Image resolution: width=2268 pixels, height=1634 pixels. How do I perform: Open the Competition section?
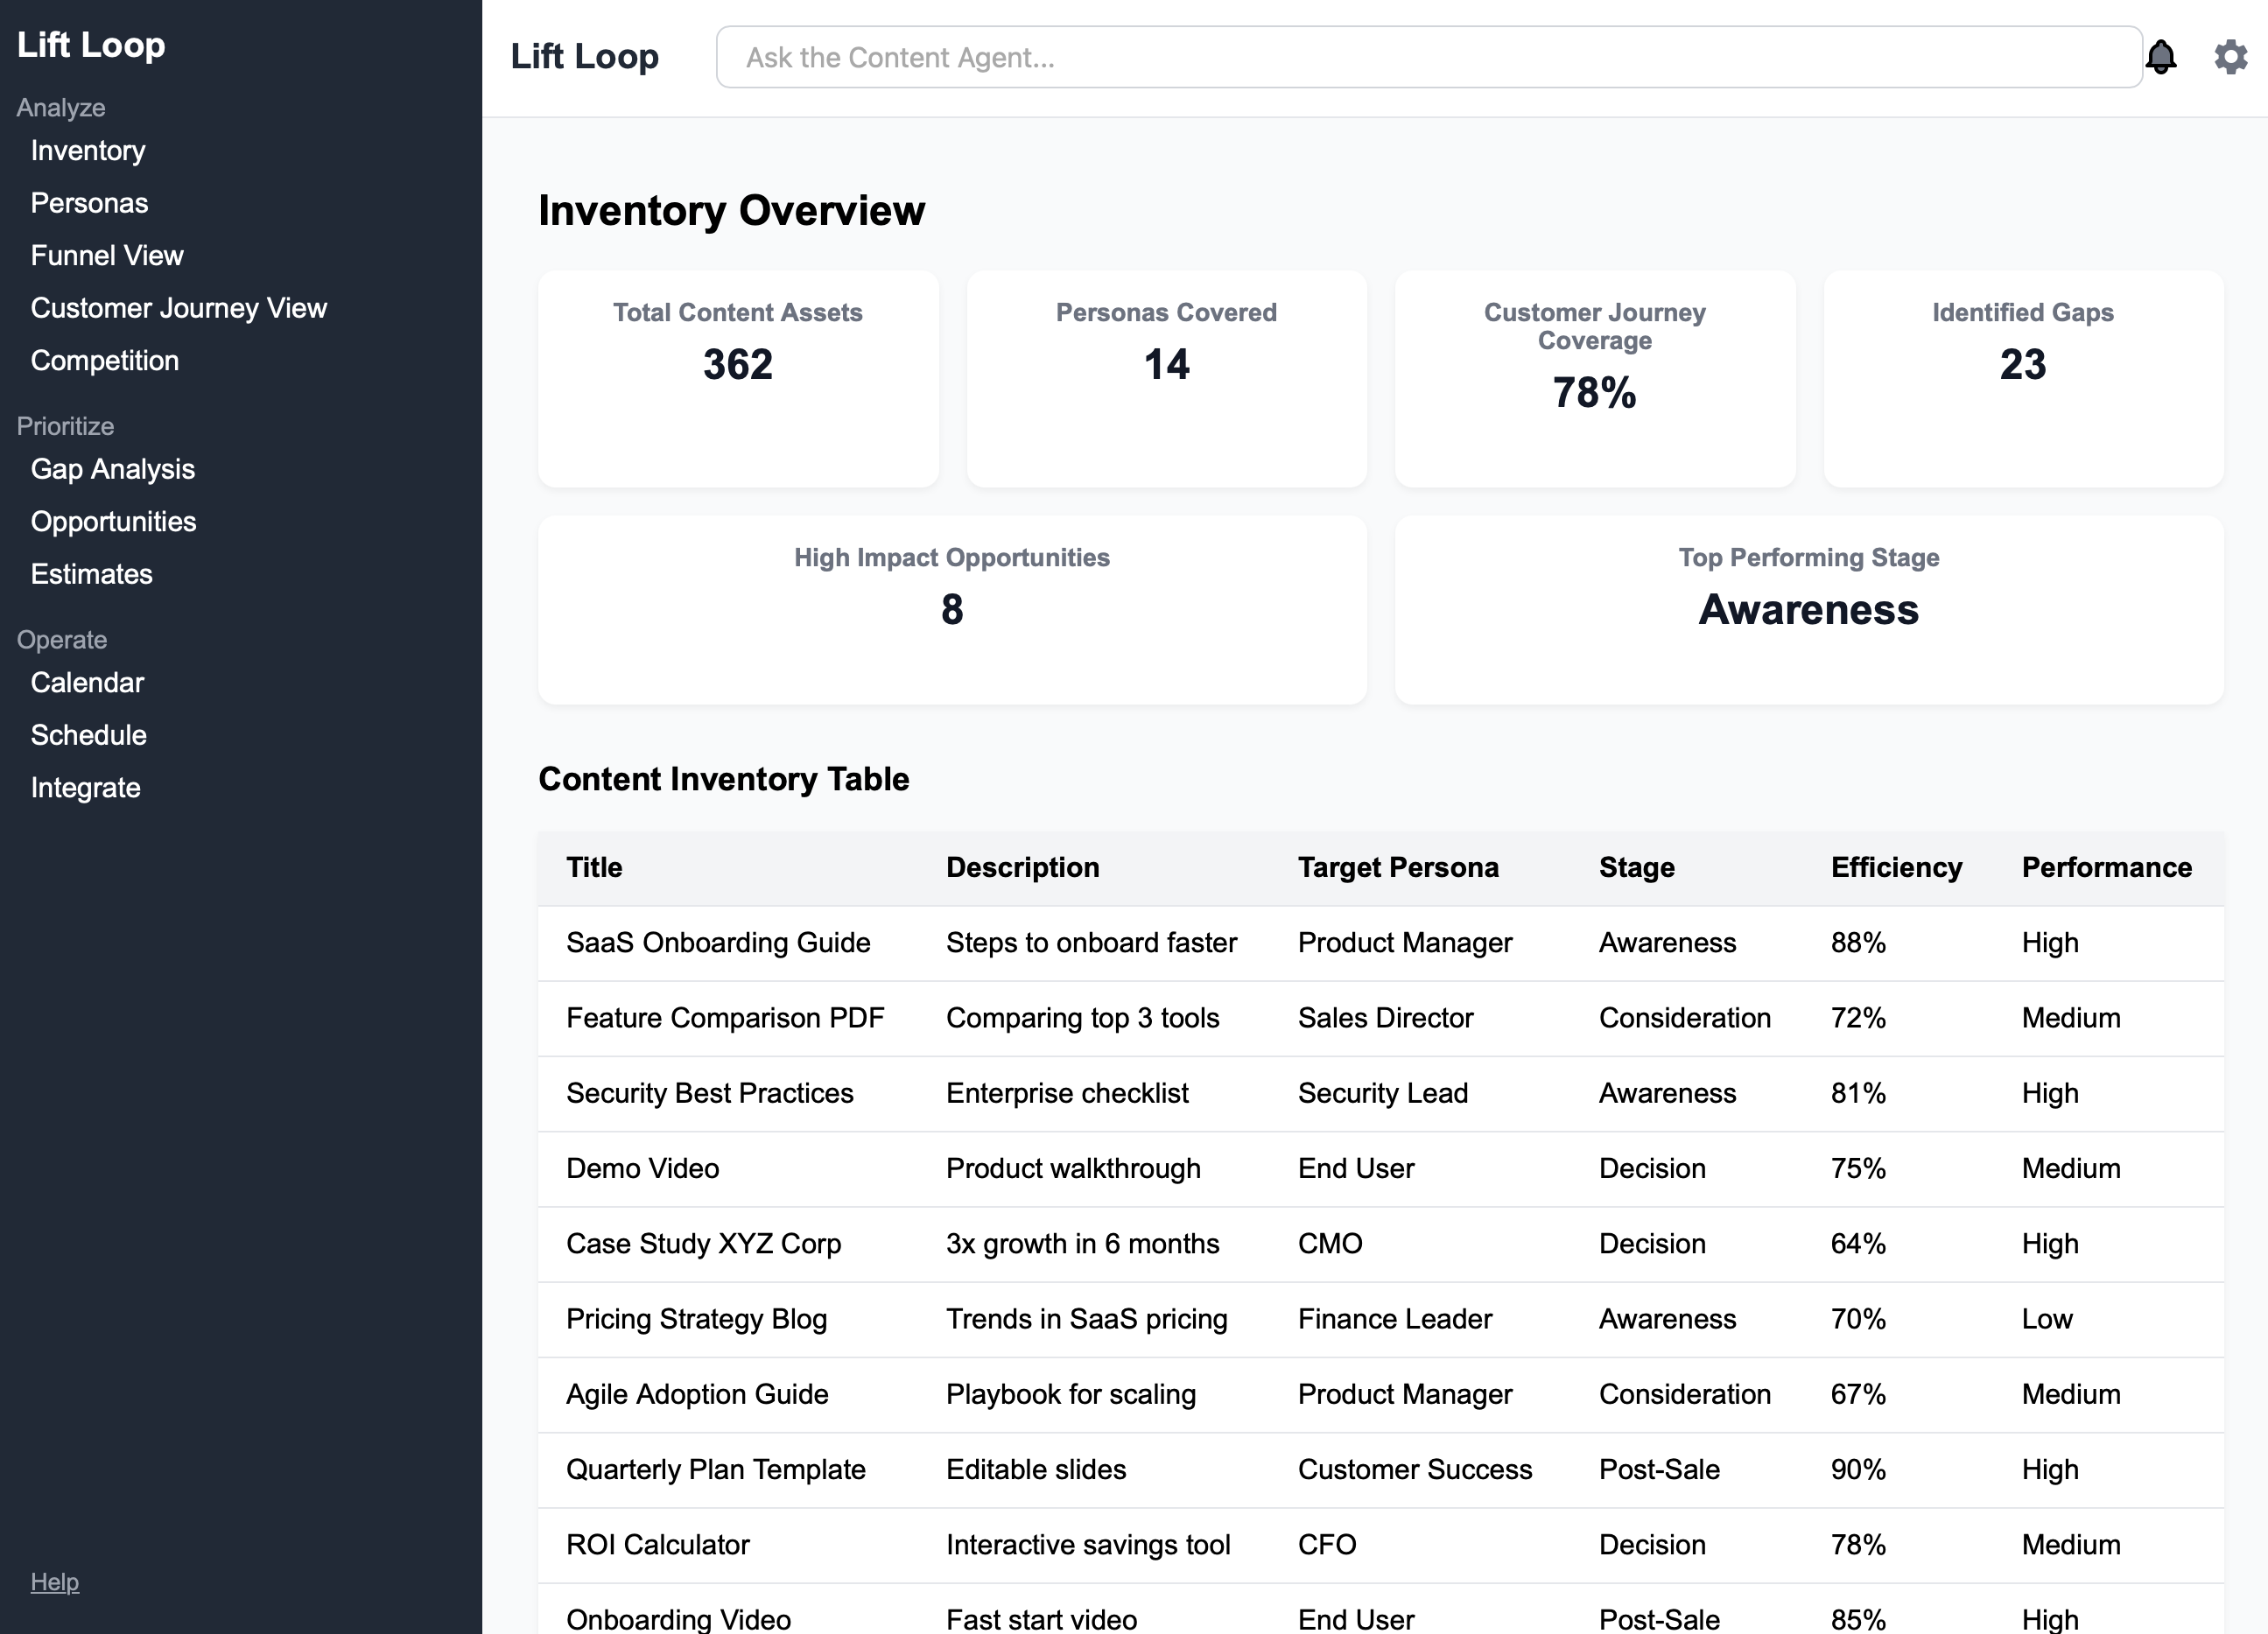tap(104, 361)
